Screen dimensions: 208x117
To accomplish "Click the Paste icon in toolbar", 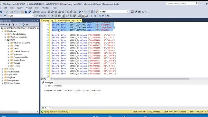I will coord(75,12).
